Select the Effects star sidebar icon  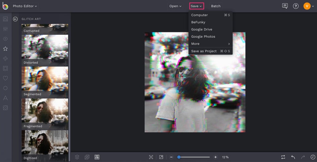coord(5,48)
